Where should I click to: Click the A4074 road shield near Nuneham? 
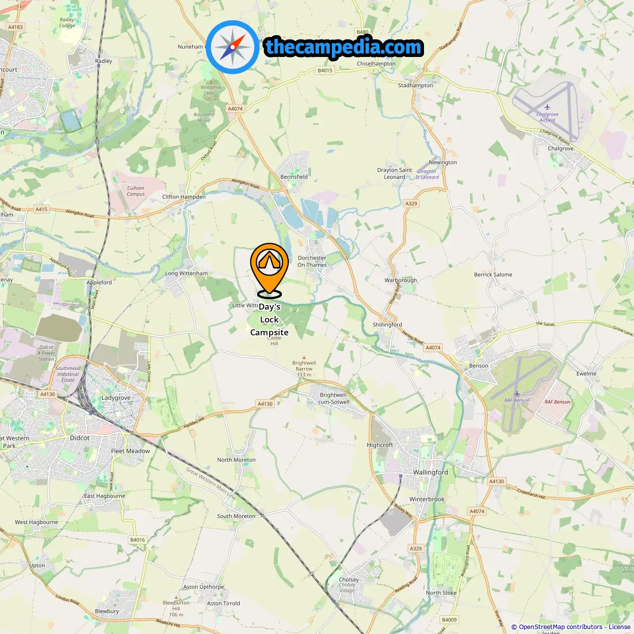235,108
